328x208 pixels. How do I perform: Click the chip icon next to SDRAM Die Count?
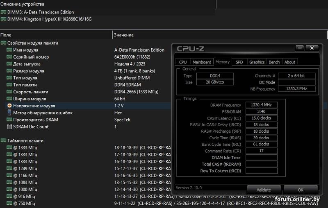click(x=9, y=127)
